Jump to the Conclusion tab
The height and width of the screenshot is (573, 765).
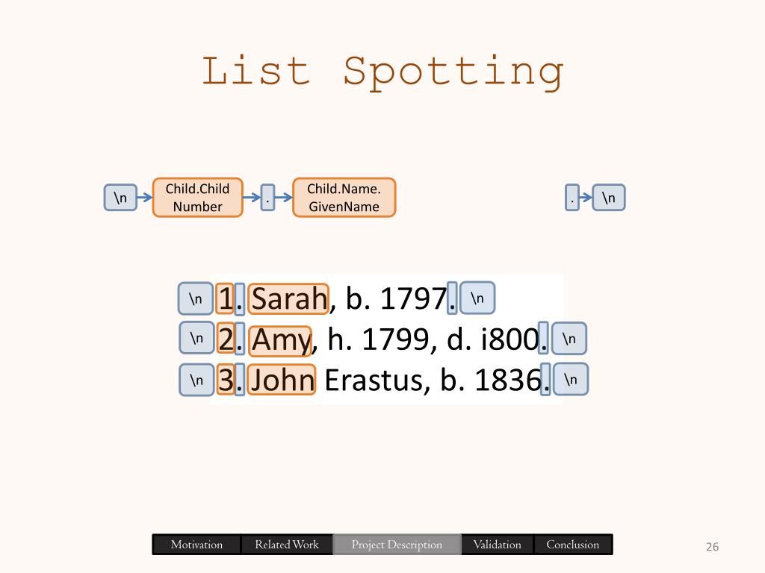point(573,544)
